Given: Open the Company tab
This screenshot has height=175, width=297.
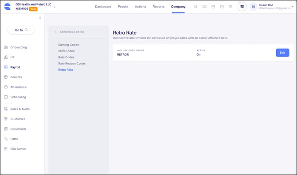Looking at the screenshot, I should click(x=178, y=7).
